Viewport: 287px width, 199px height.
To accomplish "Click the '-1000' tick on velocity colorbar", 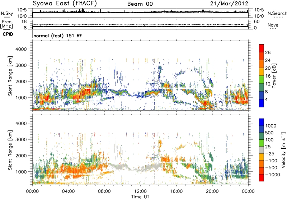I will [x=273, y=175].
